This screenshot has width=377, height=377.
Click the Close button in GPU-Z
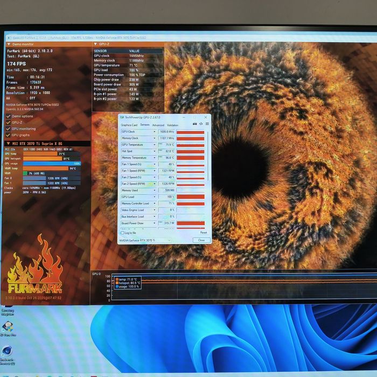[x=201, y=240]
